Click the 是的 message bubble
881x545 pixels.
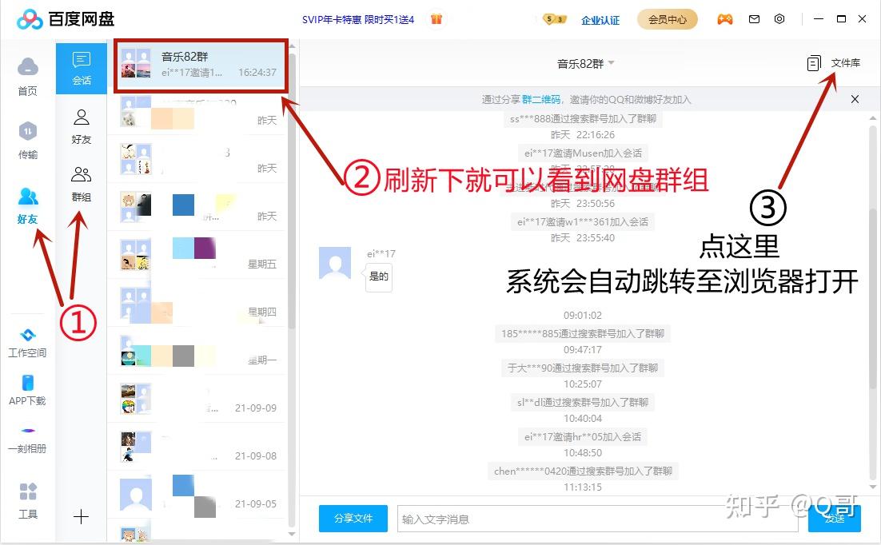tap(379, 277)
